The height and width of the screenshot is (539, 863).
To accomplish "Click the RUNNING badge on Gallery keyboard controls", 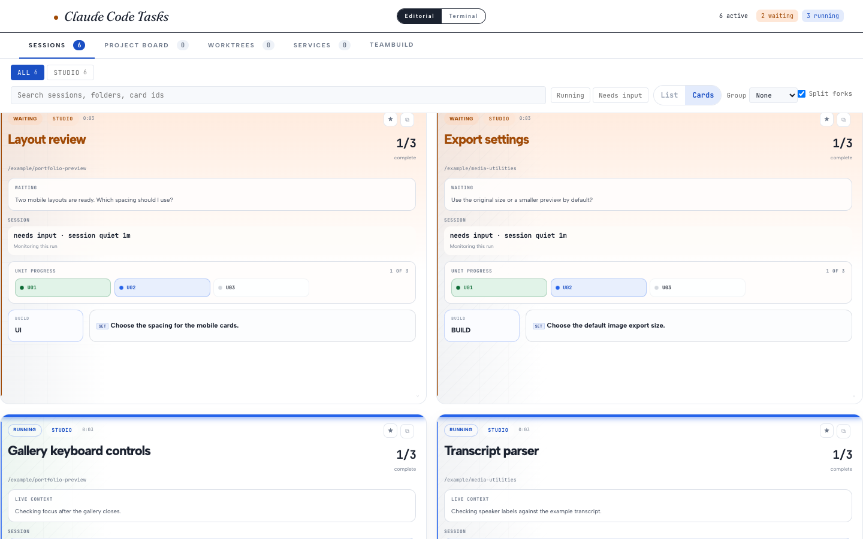I will (x=25, y=430).
